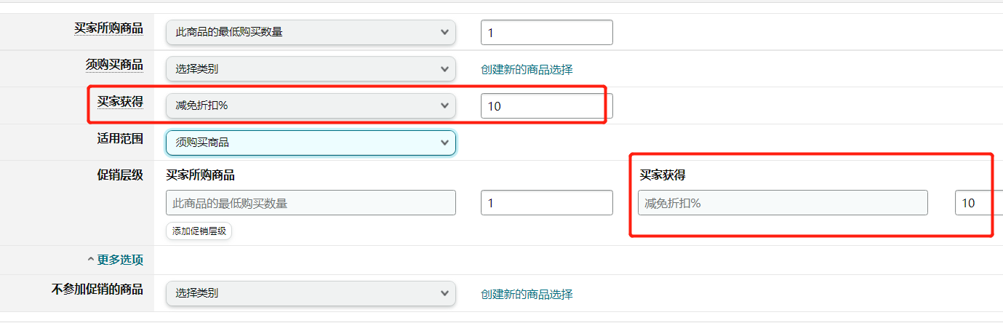This screenshot has width=1003, height=331.
Task: Click the 须购买商品 row label on the left
Action: pos(114,65)
